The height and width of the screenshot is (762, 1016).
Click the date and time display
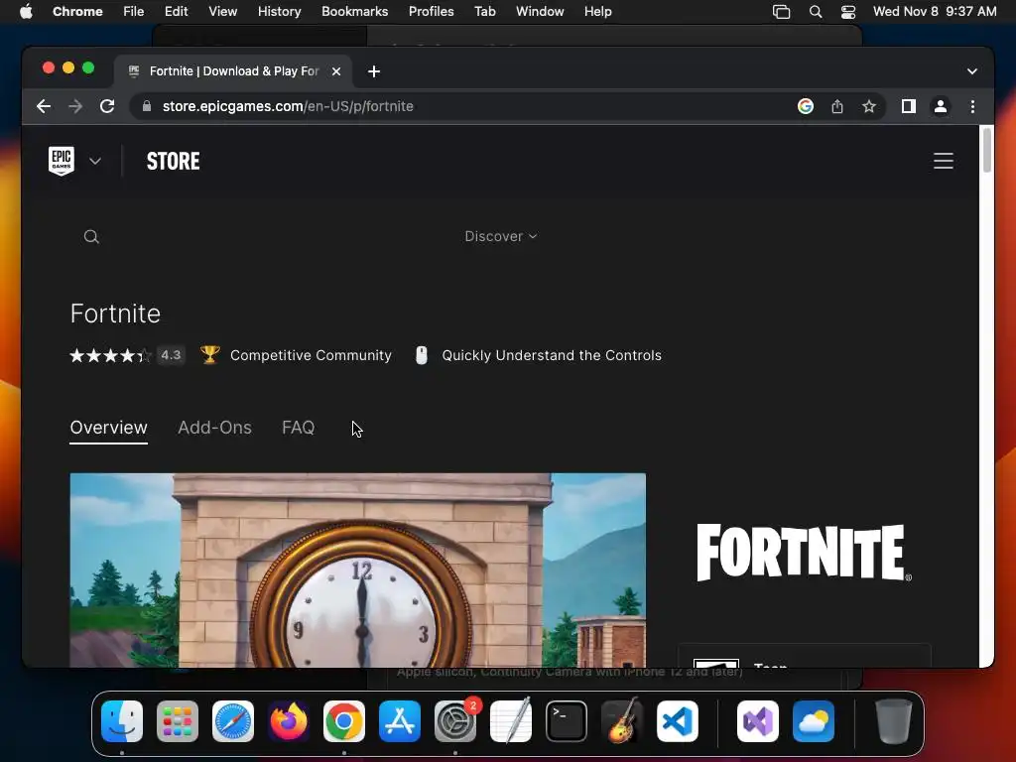[x=935, y=12]
